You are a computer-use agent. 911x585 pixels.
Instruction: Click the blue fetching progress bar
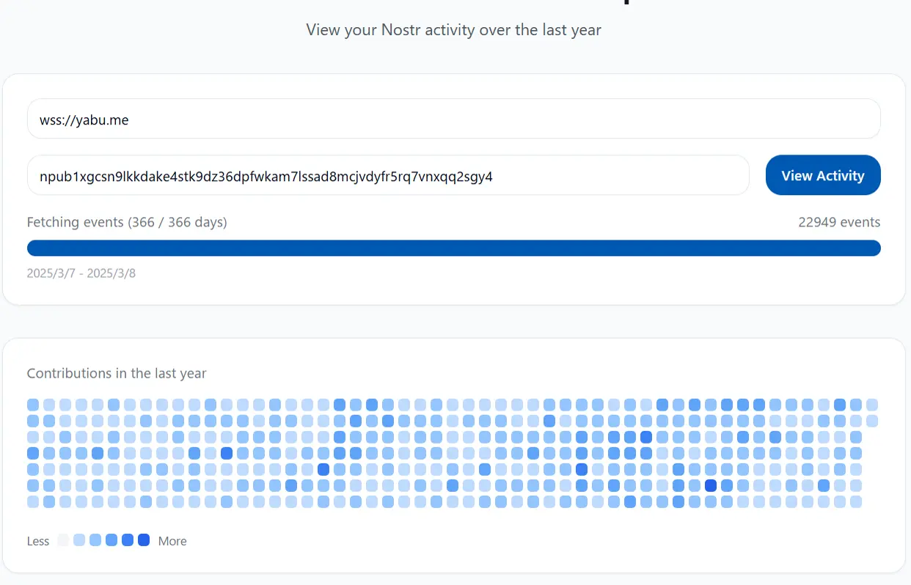[x=453, y=248]
